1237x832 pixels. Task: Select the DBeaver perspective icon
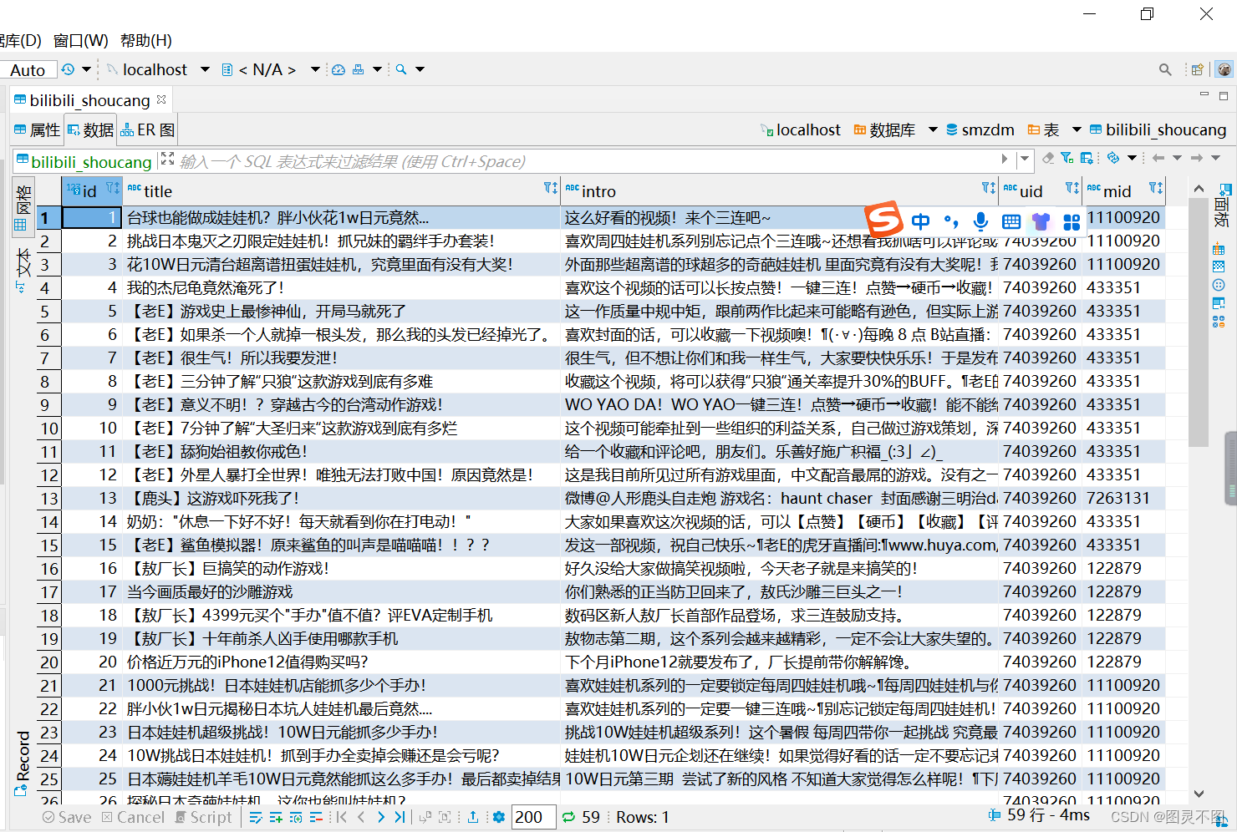pos(1224,69)
